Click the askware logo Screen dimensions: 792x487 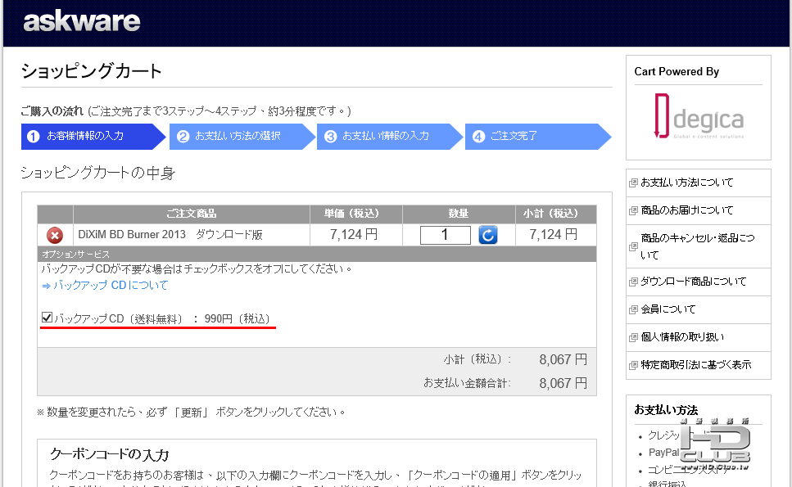[81, 21]
